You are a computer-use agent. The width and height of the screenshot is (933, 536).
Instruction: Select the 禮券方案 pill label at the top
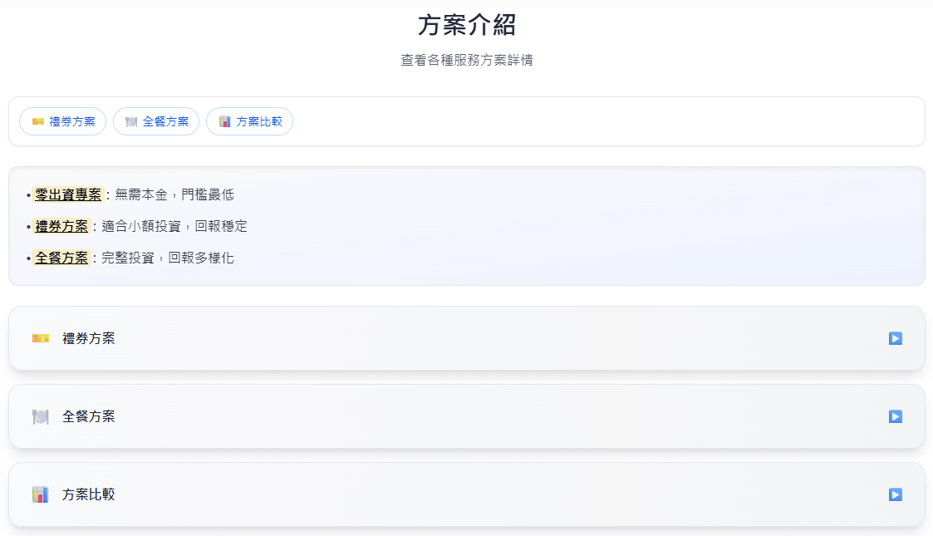coord(72,121)
